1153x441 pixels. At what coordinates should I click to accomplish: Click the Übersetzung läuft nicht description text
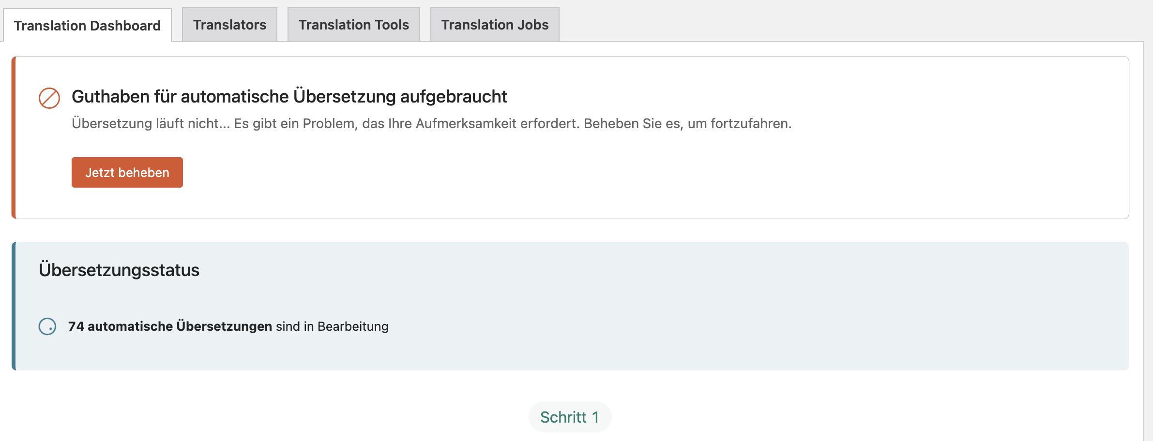pos(151,124)
